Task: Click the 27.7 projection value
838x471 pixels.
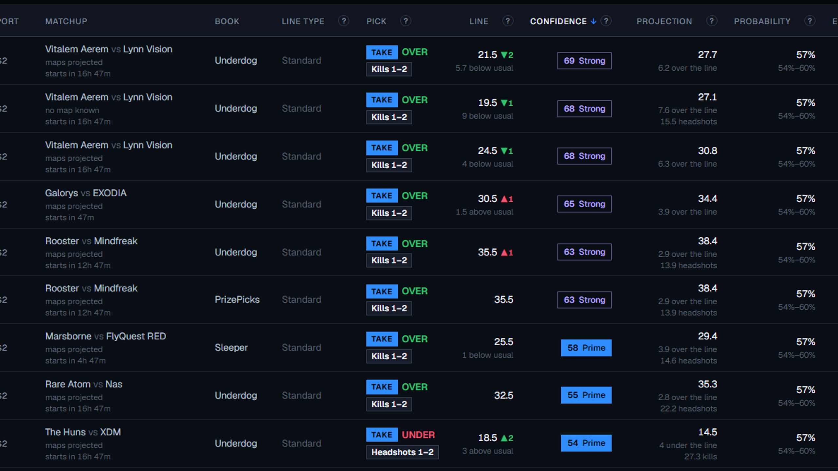Action: pos(707,55)
